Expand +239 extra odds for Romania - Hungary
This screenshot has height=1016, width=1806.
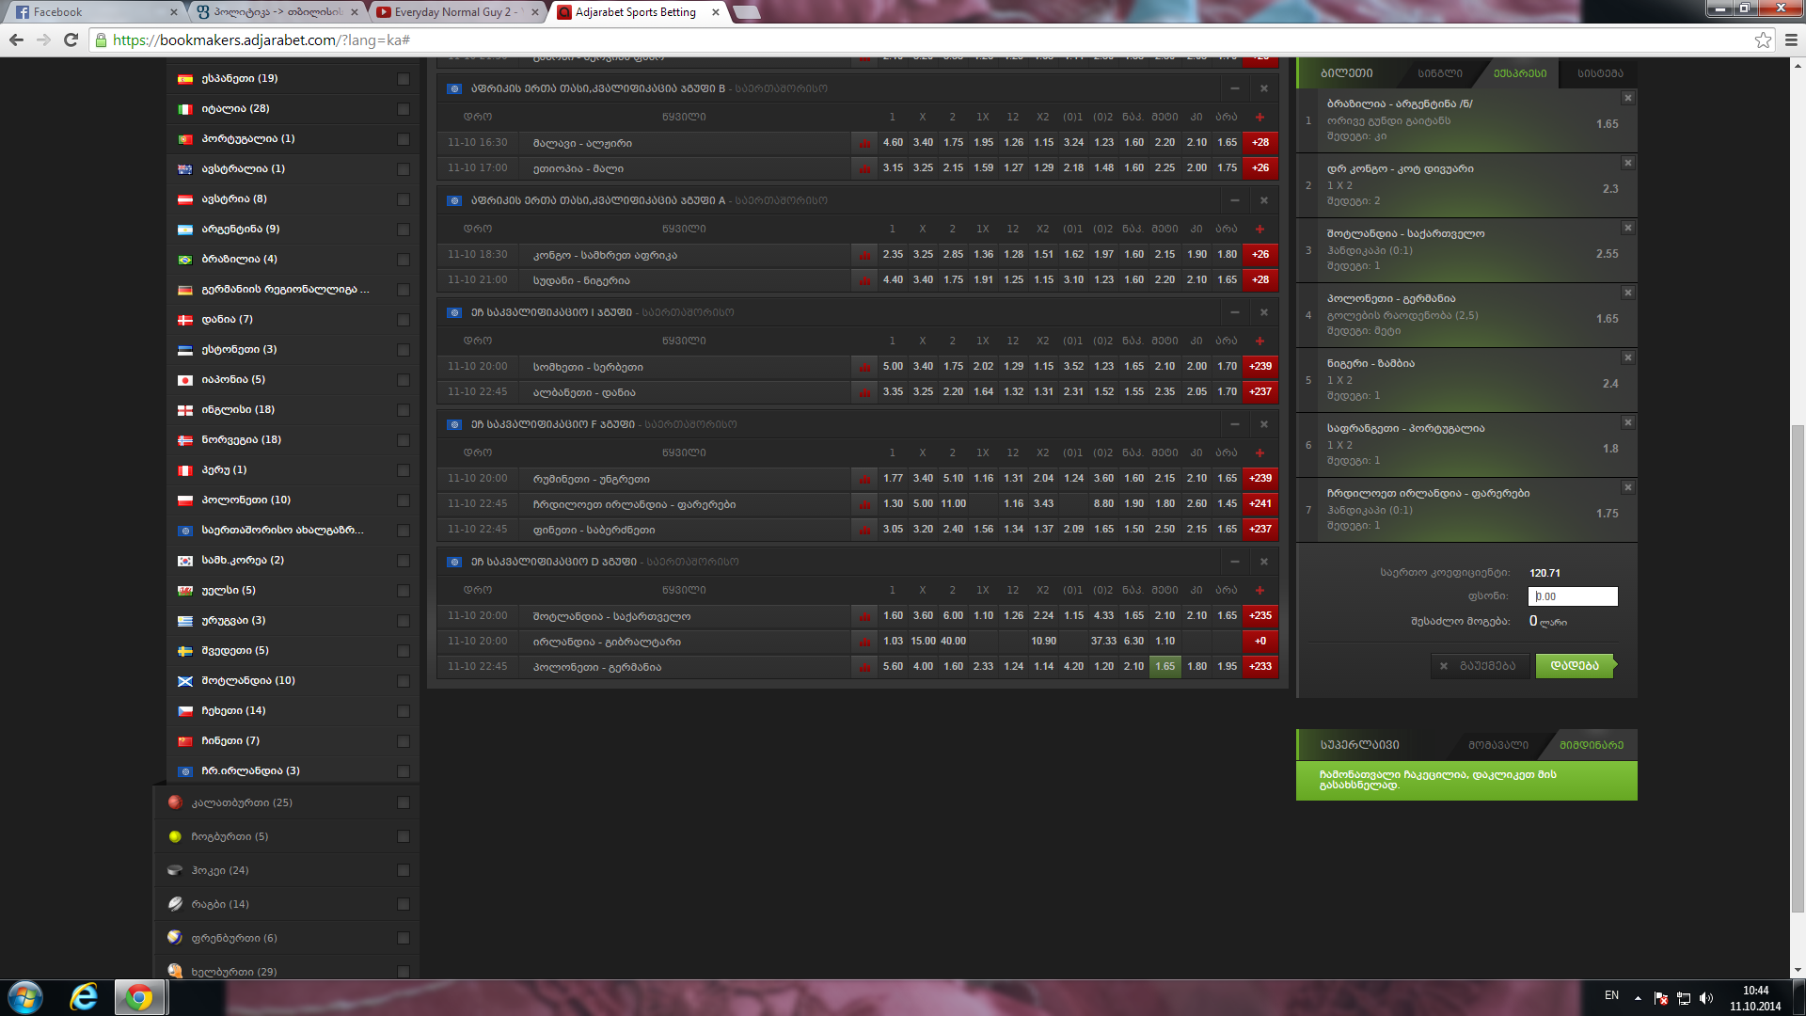point(1259,479)
